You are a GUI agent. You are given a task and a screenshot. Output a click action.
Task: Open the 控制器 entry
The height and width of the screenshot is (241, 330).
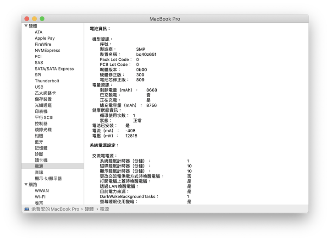coord(41,123)
